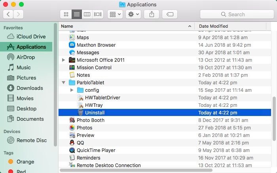
Task: Select the Preview app icon
Action: pyautogui.click(x=72, y=135)
